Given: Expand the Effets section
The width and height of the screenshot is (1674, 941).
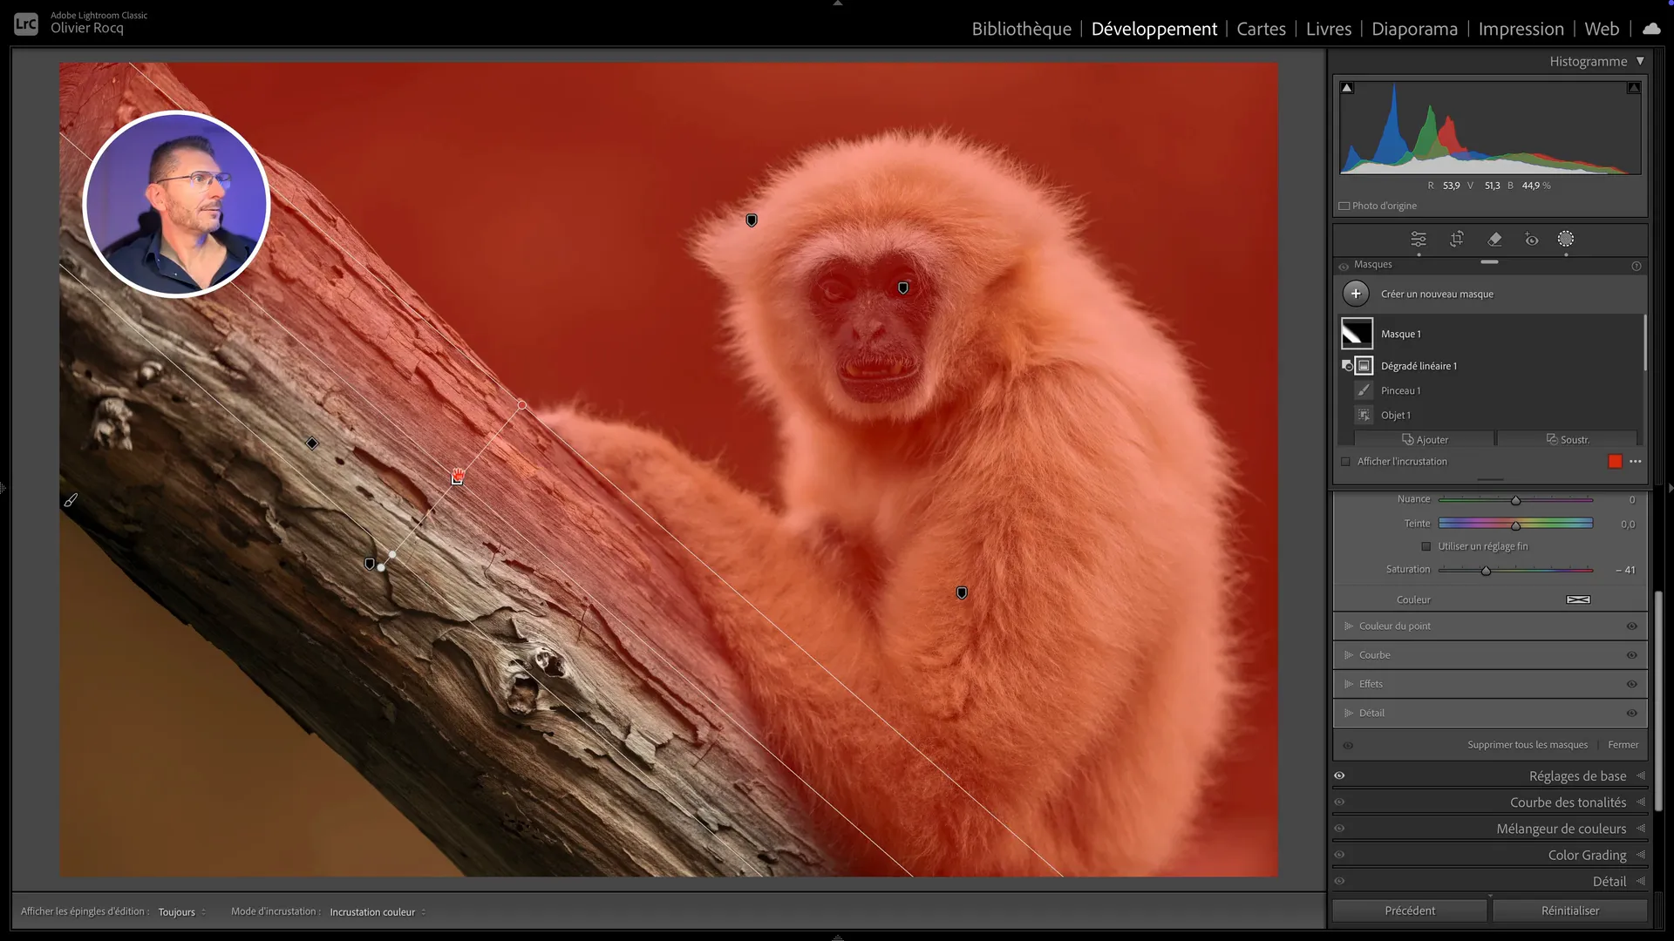Looking at the screenshot, I should [1349, 684].
